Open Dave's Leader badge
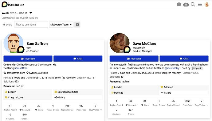Viewport: 212px width, 121px height. pos(134,87)
